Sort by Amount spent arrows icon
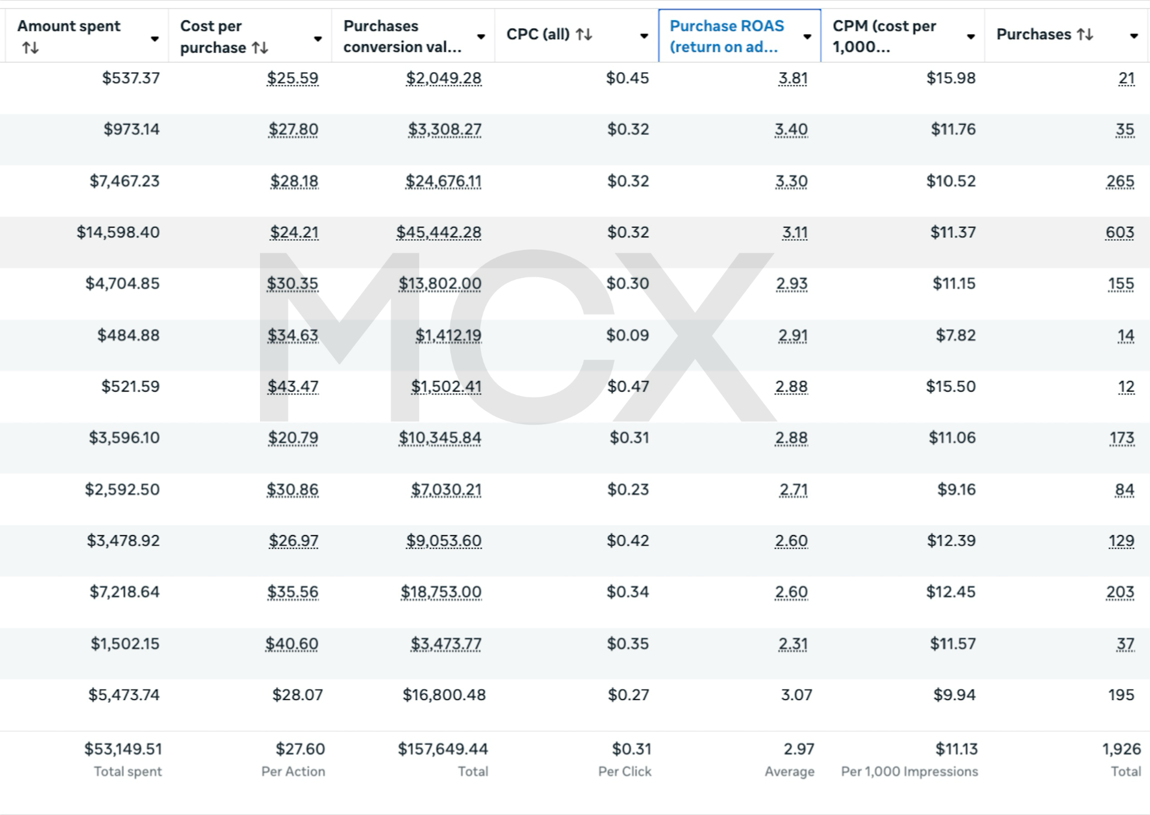 tap(31, 48)
